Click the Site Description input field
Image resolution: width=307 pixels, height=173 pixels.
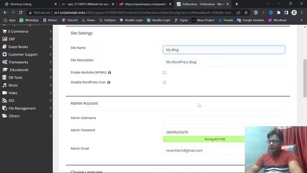(x=224, y=62)
